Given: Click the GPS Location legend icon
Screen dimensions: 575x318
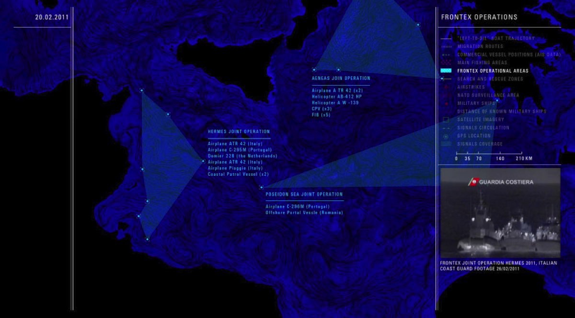Looking at the screenshot, I should click(x=446, y=136).
